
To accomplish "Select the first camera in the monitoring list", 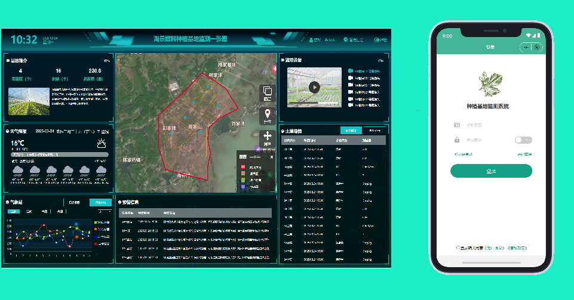I will 364,71.
